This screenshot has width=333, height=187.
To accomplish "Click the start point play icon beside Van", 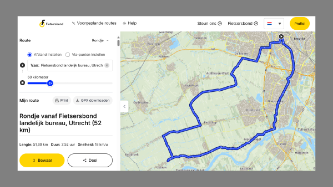I will pos(22,65).
